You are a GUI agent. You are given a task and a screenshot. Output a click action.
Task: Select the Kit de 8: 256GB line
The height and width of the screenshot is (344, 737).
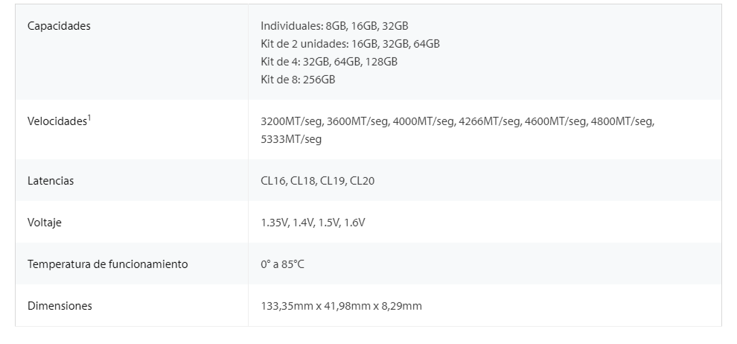[298, 80]
